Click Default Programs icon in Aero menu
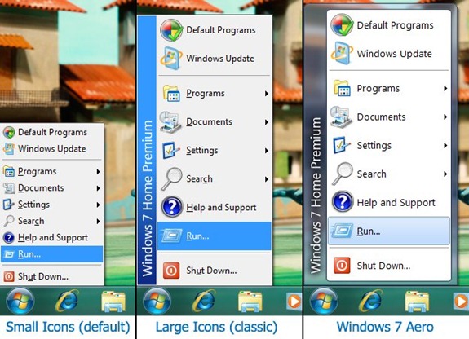This screenshot has width=469, height=339. [x=342, y=25]
